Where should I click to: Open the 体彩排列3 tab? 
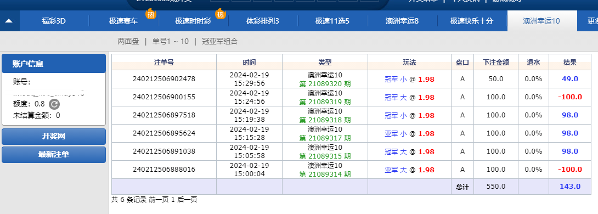[263, 21]
